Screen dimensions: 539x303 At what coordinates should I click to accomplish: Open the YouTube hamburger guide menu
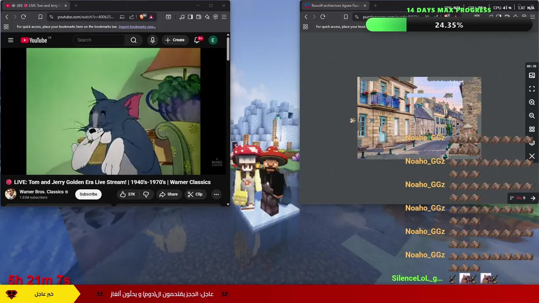pos(11,40)
